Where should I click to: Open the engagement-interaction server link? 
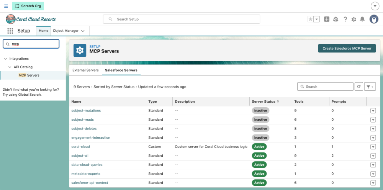[91, 138]
